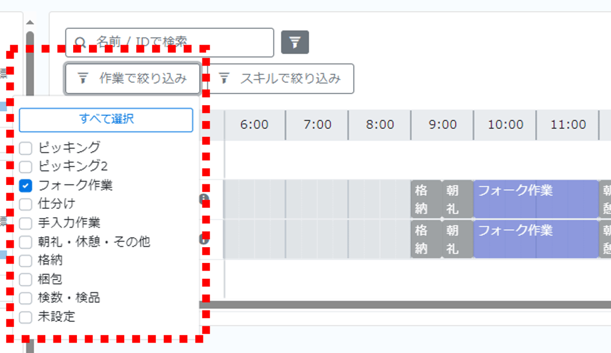Click the scroll up arrow on left scrollbar

point(30,22)
